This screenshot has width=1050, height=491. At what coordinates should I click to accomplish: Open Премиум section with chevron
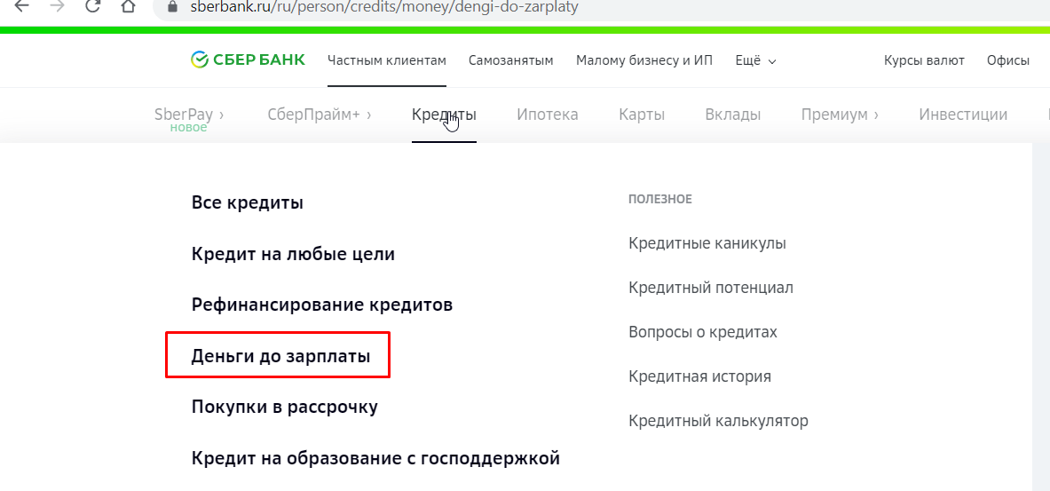840,115
